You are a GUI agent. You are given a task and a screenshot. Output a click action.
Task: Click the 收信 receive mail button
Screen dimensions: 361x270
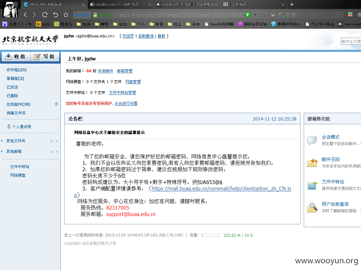pos(16,57)
